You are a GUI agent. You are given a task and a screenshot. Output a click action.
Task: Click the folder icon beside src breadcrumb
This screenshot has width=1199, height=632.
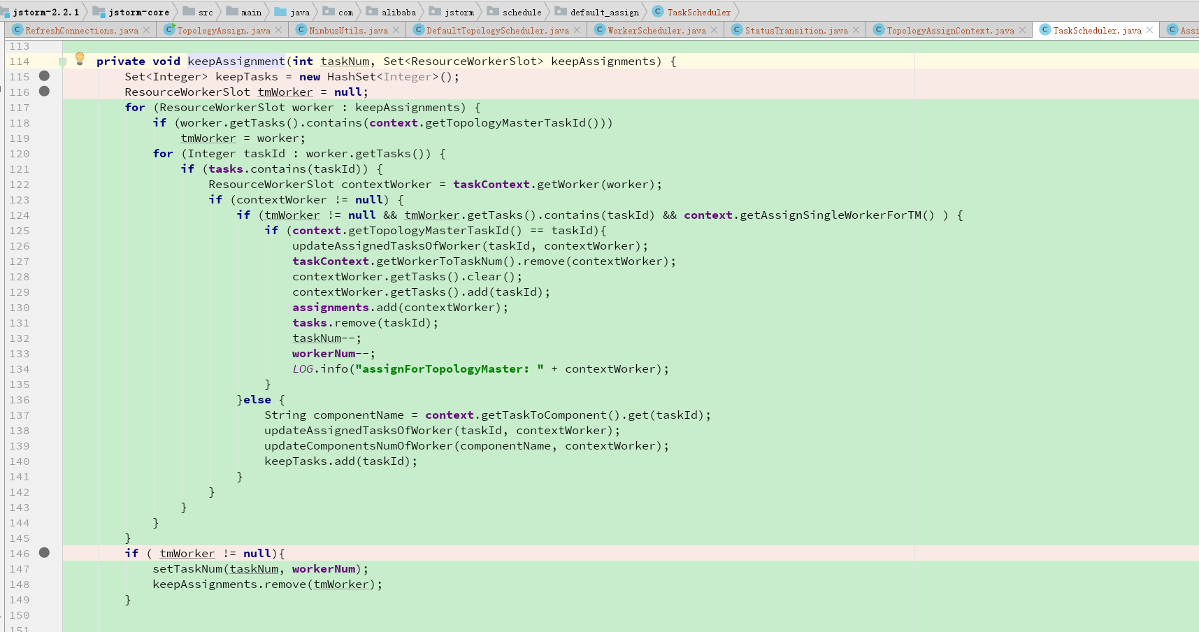point(189,11)
